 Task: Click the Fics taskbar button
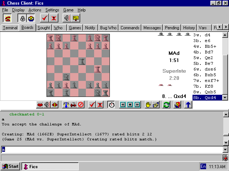pyautogui.click(x=50, y=166)
